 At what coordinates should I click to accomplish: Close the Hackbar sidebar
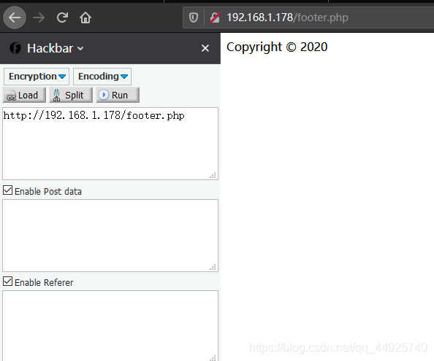click(205, 48)
